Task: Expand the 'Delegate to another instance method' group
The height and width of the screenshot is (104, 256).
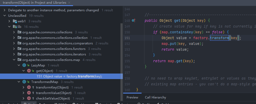Action: pos(4,10)
